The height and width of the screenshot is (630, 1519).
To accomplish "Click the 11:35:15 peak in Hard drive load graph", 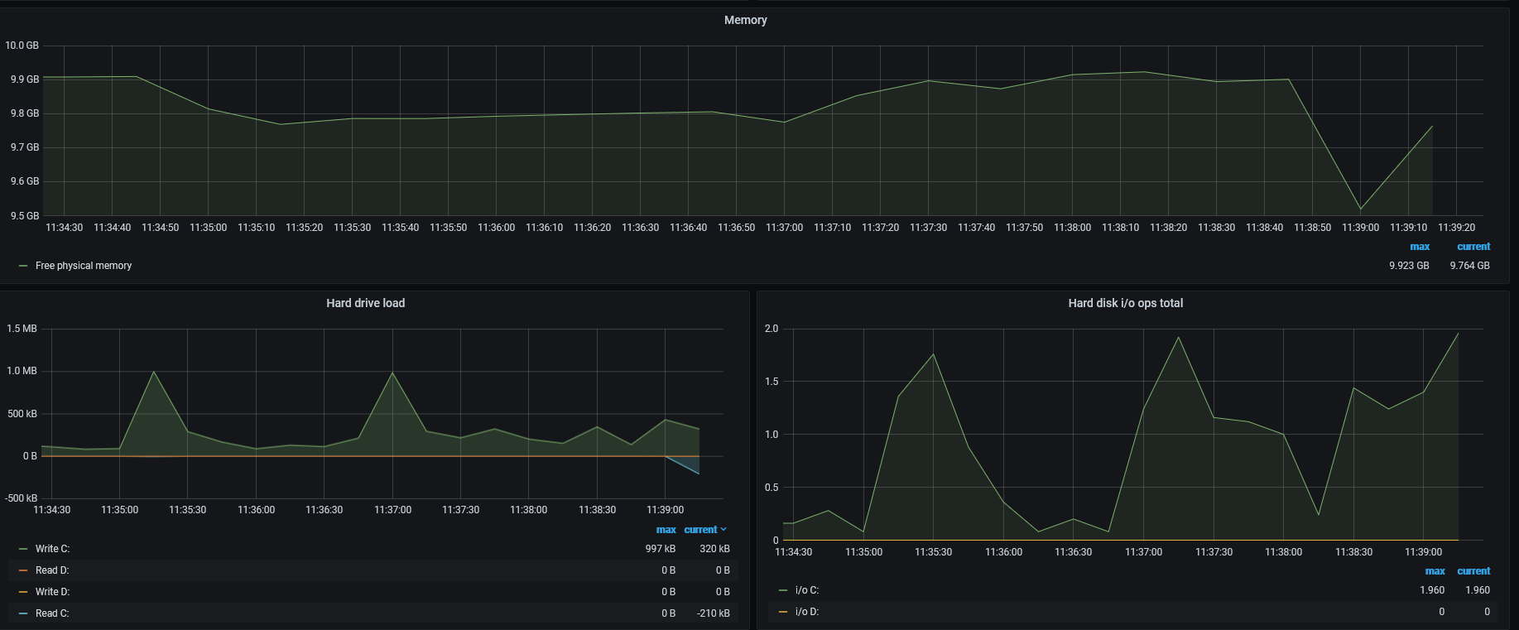I will point(154,372).
